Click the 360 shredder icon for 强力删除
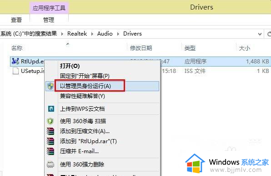271x176 pixels. click(x=50, y=164)
